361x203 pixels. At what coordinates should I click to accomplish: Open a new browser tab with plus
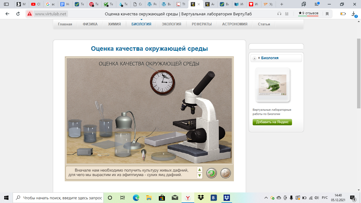click(282, 4)
